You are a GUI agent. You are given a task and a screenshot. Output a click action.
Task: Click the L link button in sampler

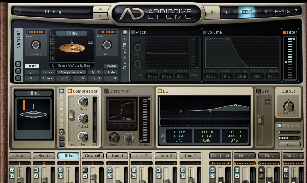click(53, 33)
